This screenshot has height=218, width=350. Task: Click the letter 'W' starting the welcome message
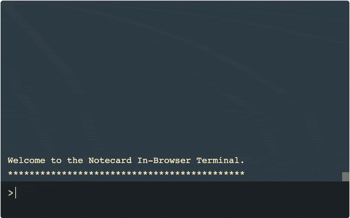[10, 160]
